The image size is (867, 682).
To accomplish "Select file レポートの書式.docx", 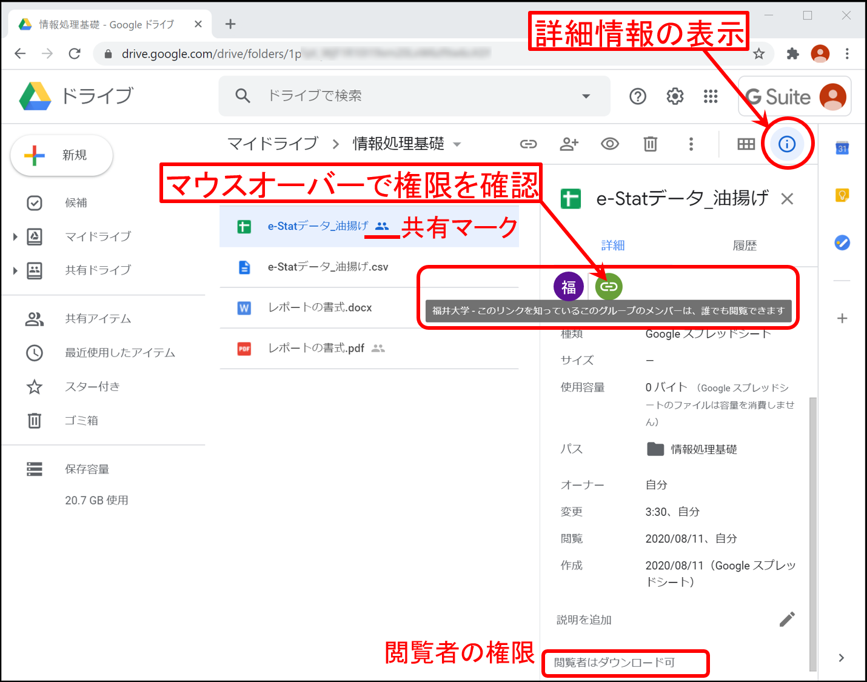I will point(369,308).
